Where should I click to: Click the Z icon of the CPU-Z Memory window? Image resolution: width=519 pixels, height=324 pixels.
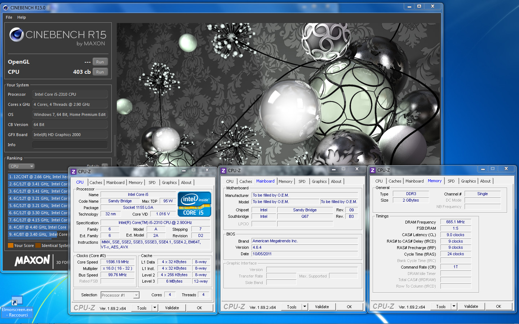coord(373,170)
